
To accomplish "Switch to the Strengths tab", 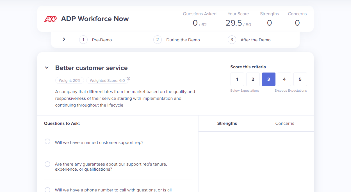I will click(227, 123).
